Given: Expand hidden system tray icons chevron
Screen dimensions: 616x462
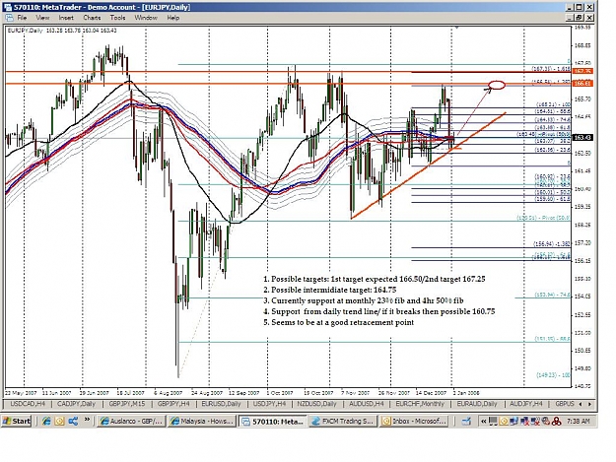Looking at the screenshot, I should [x=484, y=422].
